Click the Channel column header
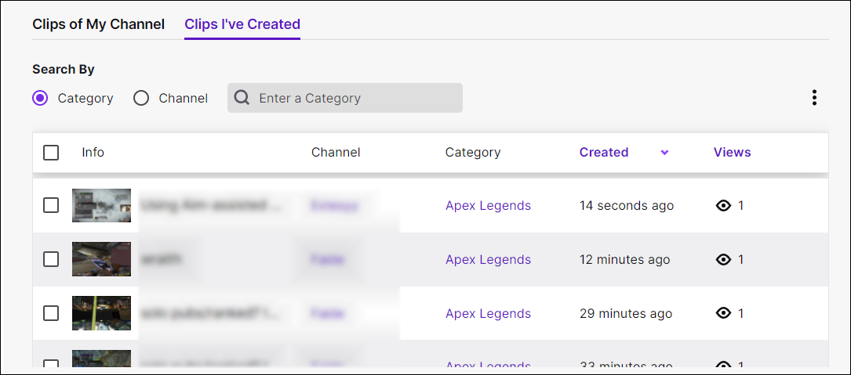 pyautogui.click(x=336, y=153)
